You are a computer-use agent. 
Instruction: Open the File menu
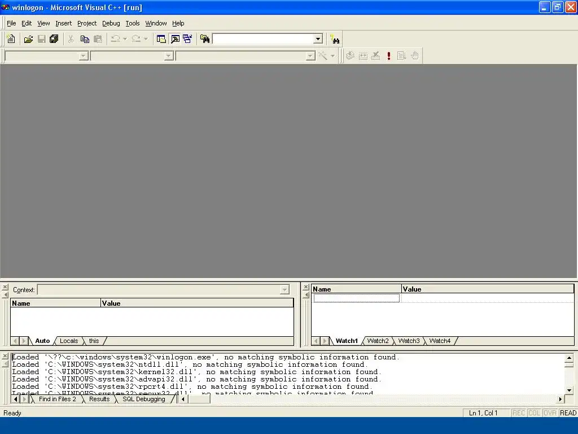[x=11, y=23]
